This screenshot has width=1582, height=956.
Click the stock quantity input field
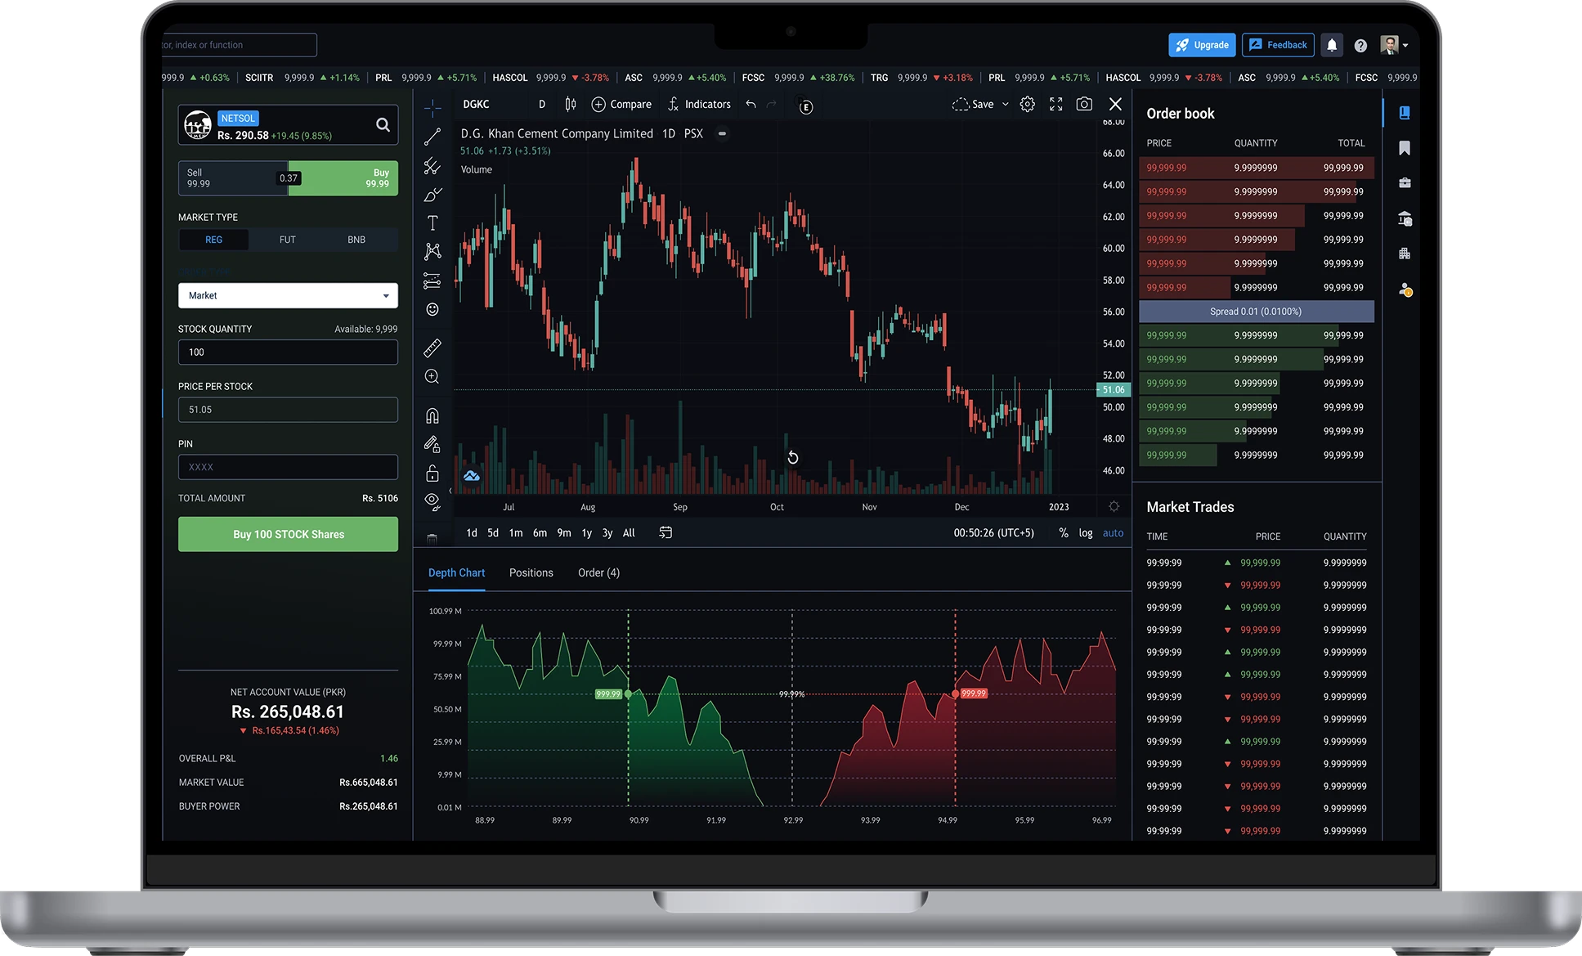click(288, 352)
